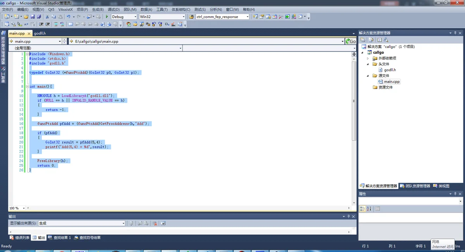This screenshot has height=252, width=465.
Task: Open the Debug configuration dropdown
Action: [x=124, y=17]
